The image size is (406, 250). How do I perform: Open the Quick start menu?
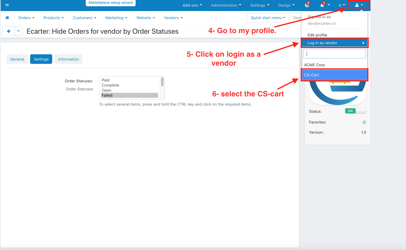268,18
